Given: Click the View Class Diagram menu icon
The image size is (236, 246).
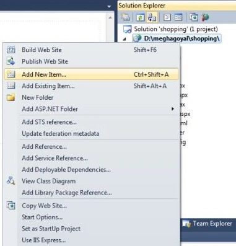Looking at the screenshot, I should pyautogui.click(x=11, y=181).
